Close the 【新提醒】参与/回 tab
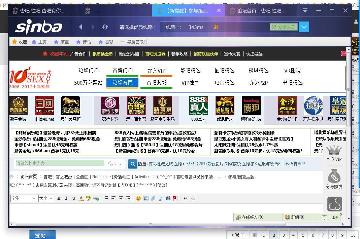This screenshot has width=360, height=239. tap(219, 10)
